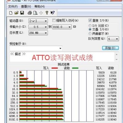Click the Open folder toolbar icon

pos(16,13)
